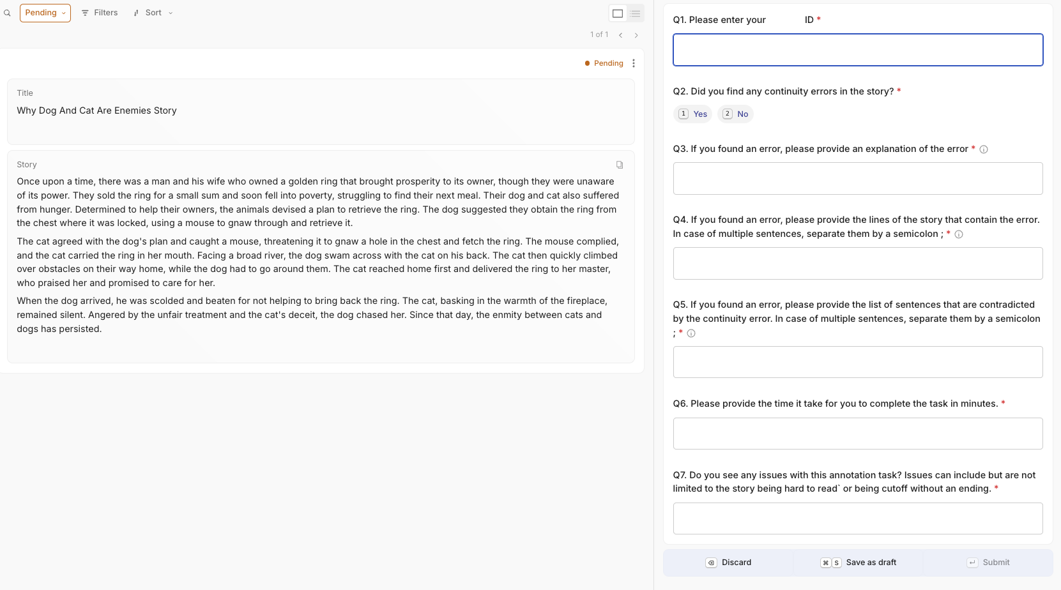Discard the current annotation
Image resolution: width=1061 pixels, height=590 pixels.
(728, 563)
